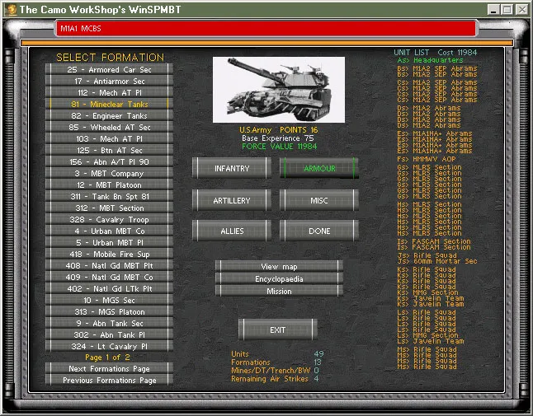This screenshot has width=533, height=416.
Task: Open the ALLIES category
Action: click(232, 231)
